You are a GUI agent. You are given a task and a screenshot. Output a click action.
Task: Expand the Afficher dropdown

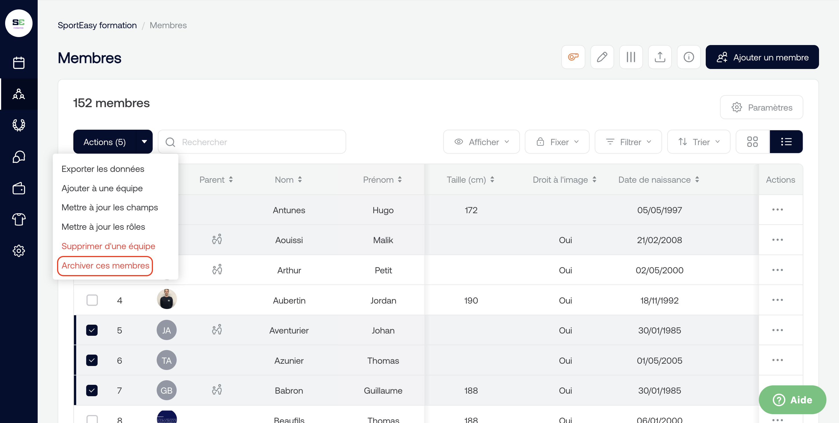point(481,142)
